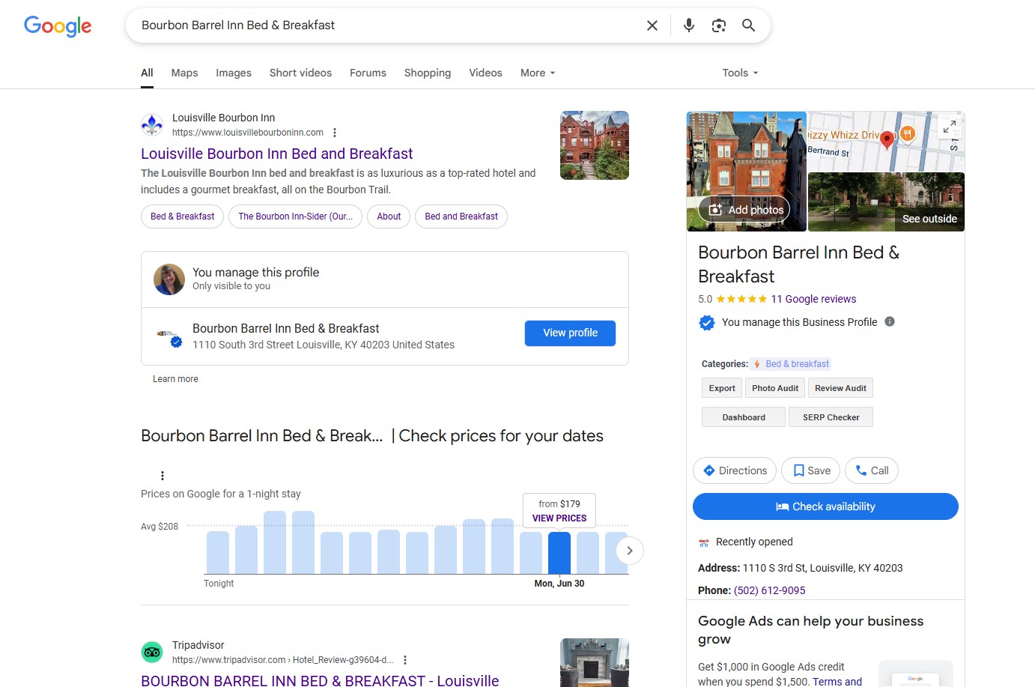Switch to the Images tab

[x=234, y=73]
